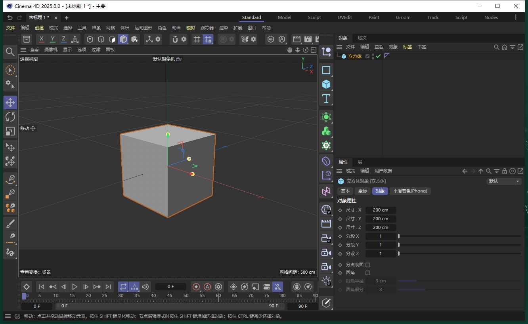Image resolution: width=528 pixels, height=324 pixels.
Task: Click the 场次 tab next to 对象
Action: click(362, 38)
